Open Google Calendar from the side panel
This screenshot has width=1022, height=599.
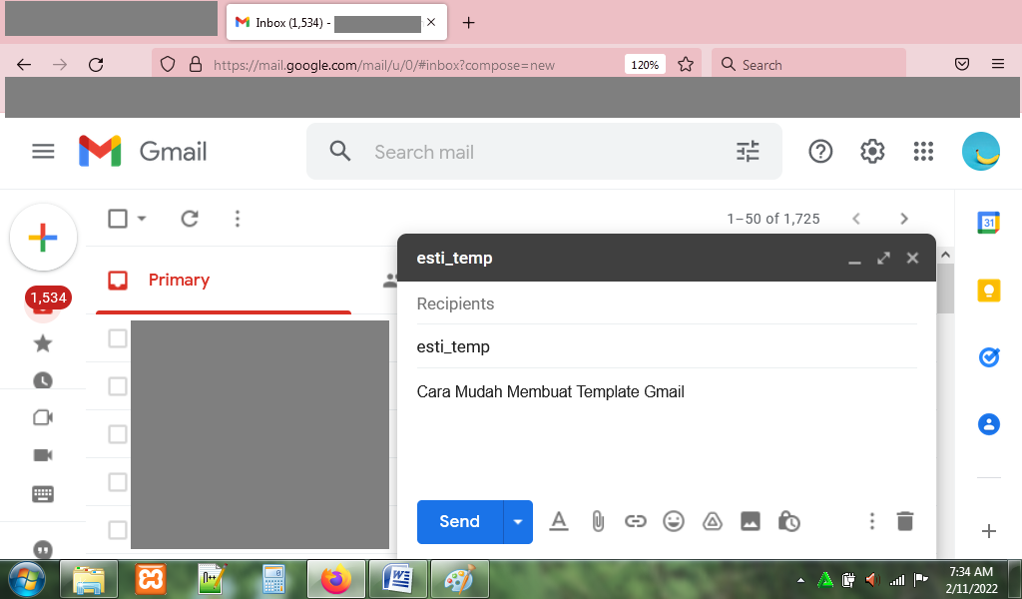pos(988,223)
